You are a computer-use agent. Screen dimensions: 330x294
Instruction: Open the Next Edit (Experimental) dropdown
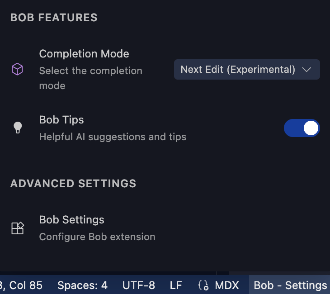point(246,70)
